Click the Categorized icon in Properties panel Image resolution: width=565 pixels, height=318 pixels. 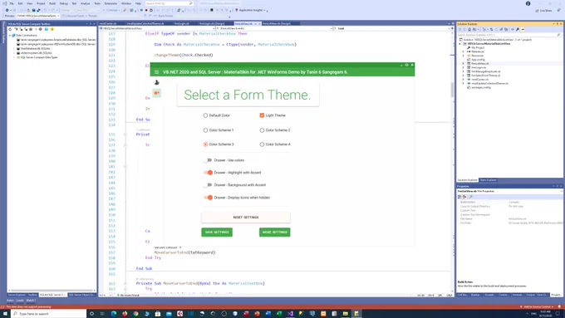pos(459,197)
